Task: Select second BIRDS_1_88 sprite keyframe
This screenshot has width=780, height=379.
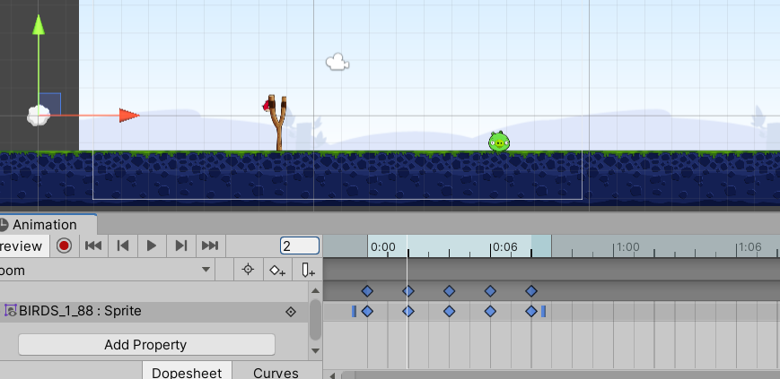Action: click(x=408, y=312)
